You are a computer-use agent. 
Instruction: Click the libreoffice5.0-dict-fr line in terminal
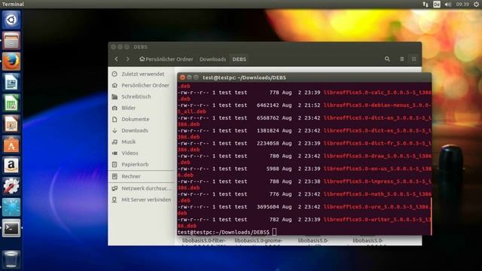(x=304, y=144)
